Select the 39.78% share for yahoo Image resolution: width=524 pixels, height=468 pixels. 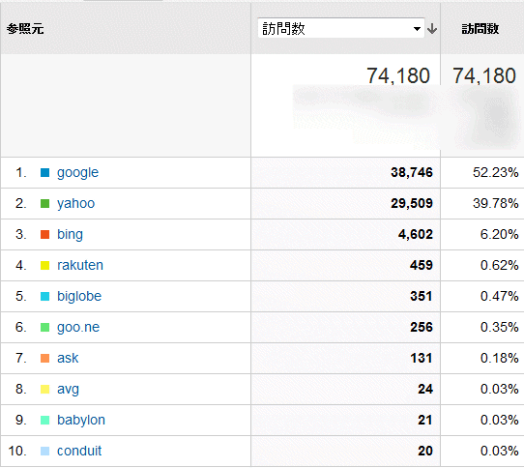click(496, 203)
